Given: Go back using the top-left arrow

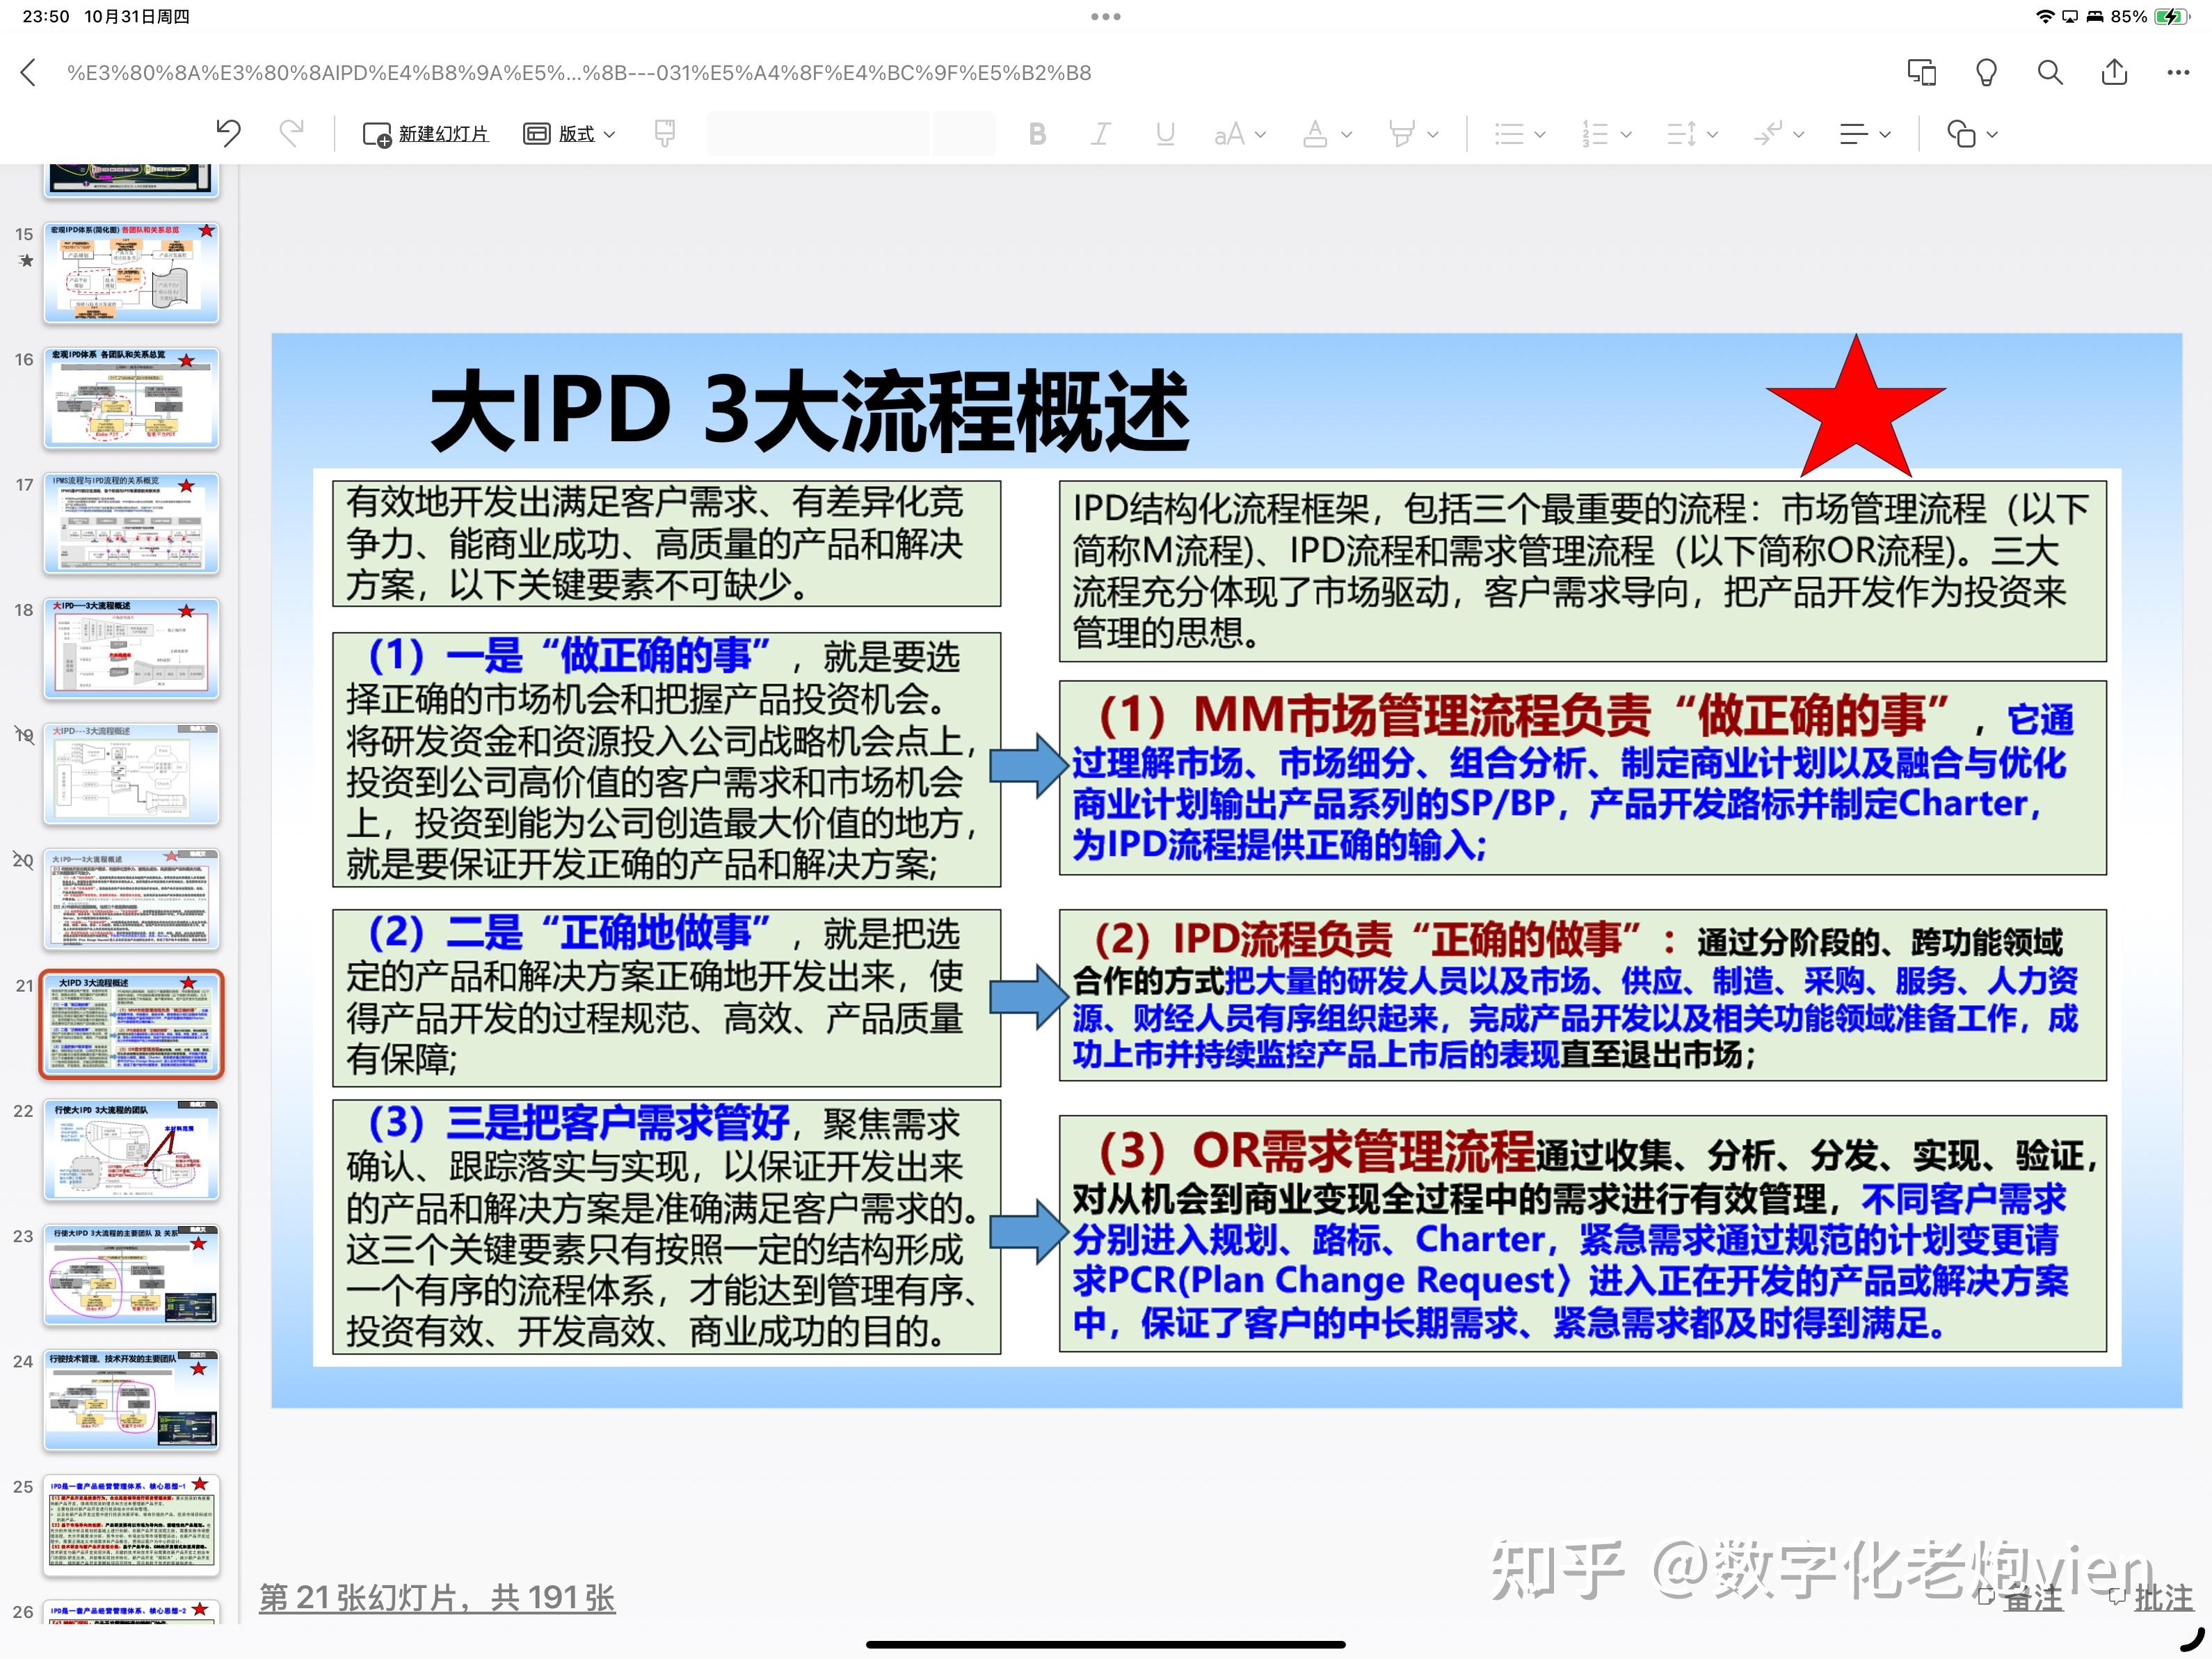Looking at the screenshot, I should [x=27, y=72].
